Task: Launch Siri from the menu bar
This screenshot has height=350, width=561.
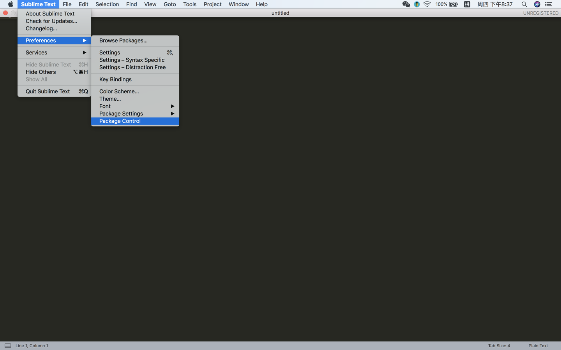Action: tap(537, 4)
